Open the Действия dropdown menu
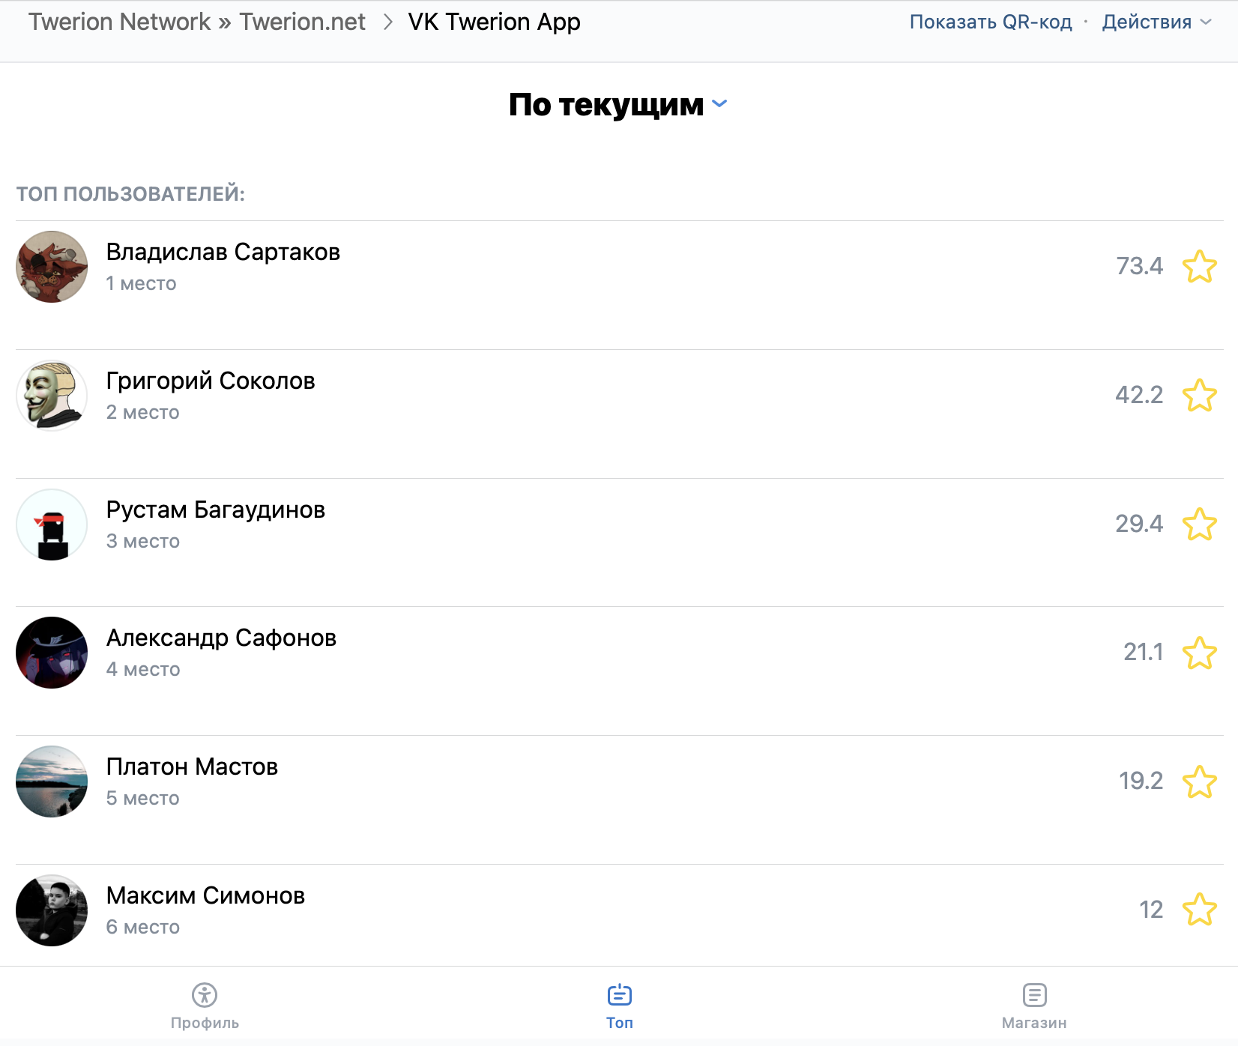Image resolution: width=1238 pixels, height=1046 pixels. [x=1156, y=22]
